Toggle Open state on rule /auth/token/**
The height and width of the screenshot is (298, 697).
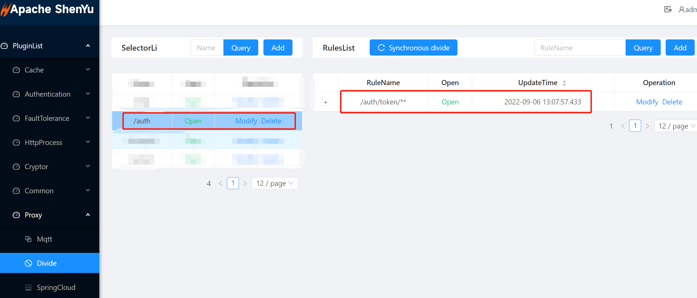coord(450,102)
